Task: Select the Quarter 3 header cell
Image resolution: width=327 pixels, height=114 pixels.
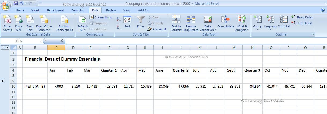Action: (x=252, y=70)
